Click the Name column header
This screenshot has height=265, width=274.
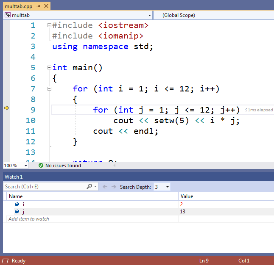tap(92, 196)
